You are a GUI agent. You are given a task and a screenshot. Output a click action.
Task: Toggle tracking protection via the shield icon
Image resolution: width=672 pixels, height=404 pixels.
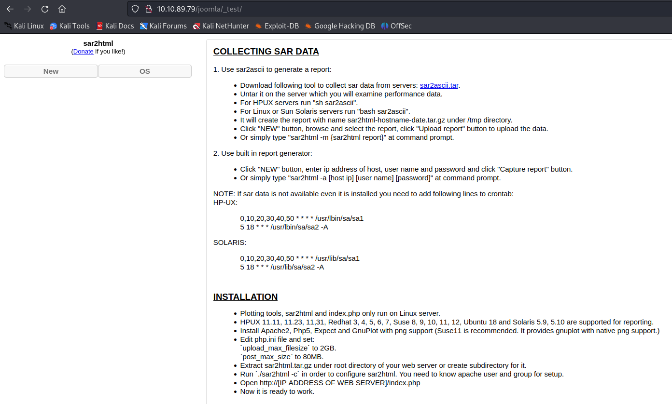tap(135, 8)
